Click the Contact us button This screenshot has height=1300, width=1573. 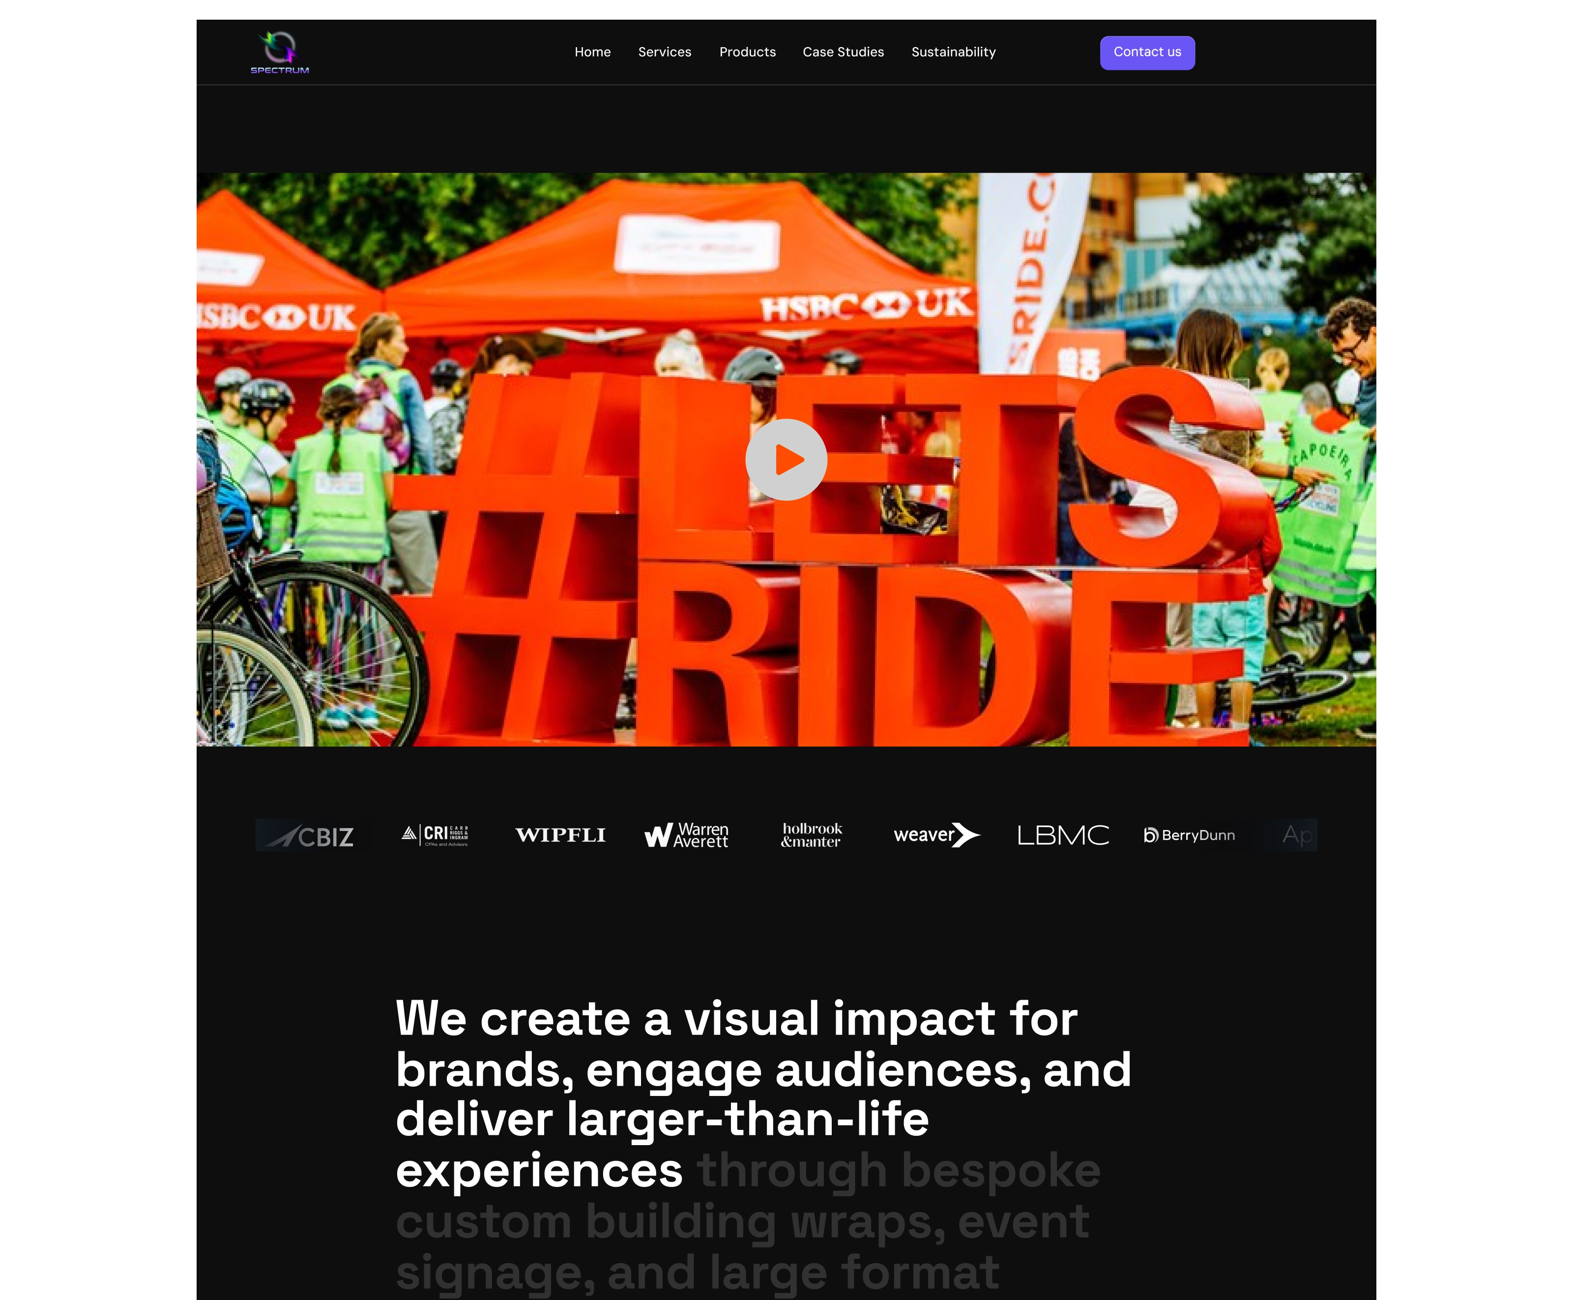[x=1147, y=53]
